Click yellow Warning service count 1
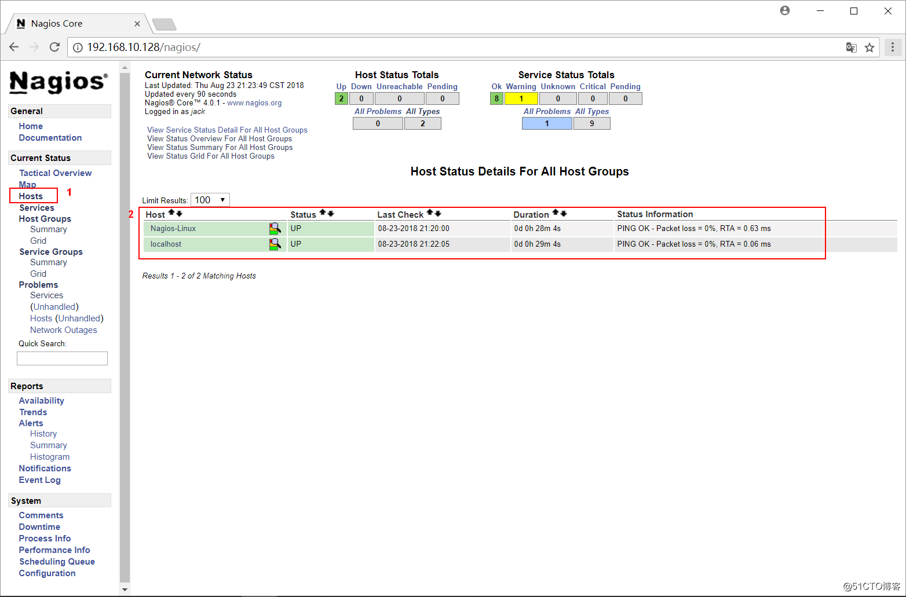The height and width of the screenshot is (597, 906). (x=521, y=98)
